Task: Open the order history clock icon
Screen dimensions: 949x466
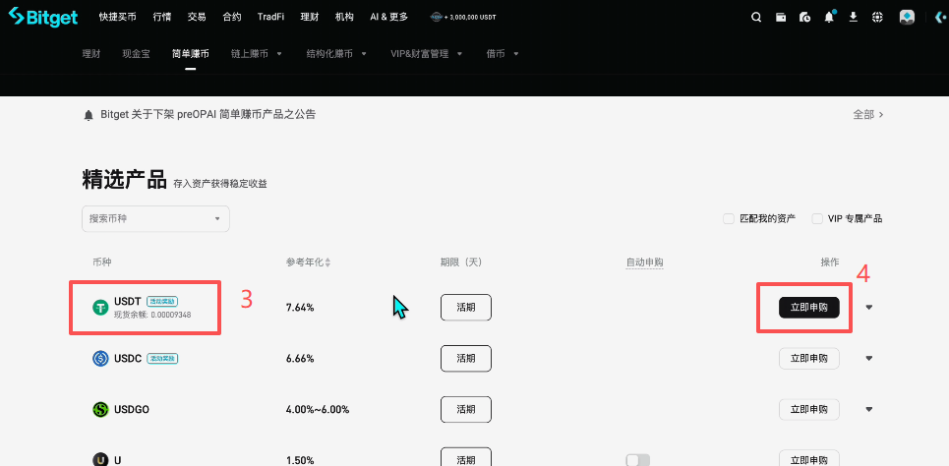Action: coord(805,17)
